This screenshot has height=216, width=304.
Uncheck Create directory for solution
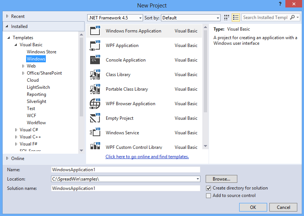pyautogui.click(x=209, y=188)
